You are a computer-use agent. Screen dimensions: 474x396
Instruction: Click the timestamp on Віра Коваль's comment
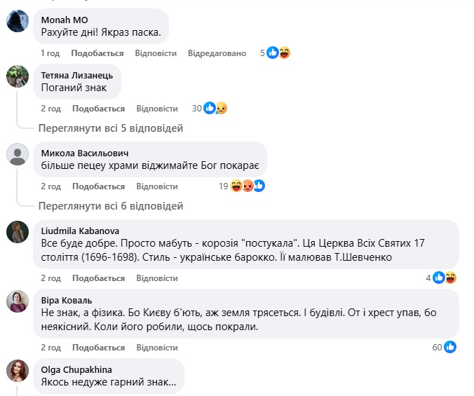(50, 348)
